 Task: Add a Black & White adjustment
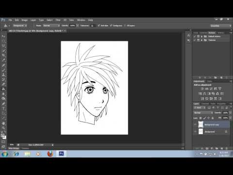pos(209,94)
